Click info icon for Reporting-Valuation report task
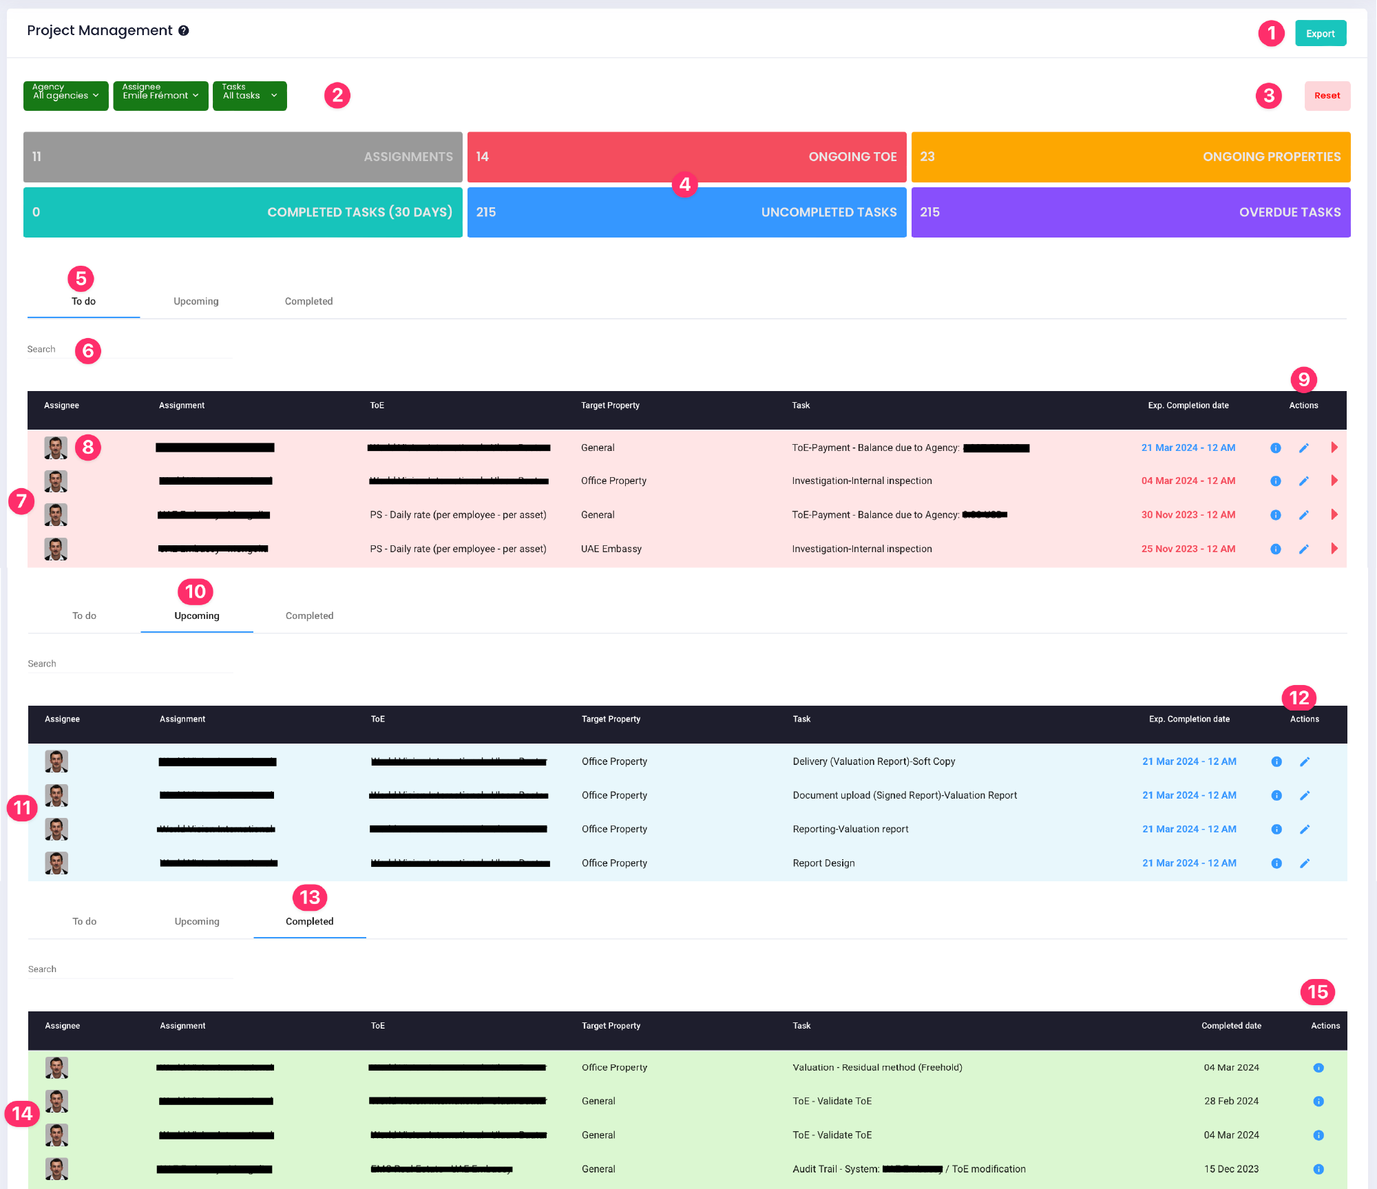The height and width of the screenshot is (1189, 1377). (x=1276, y=830)
